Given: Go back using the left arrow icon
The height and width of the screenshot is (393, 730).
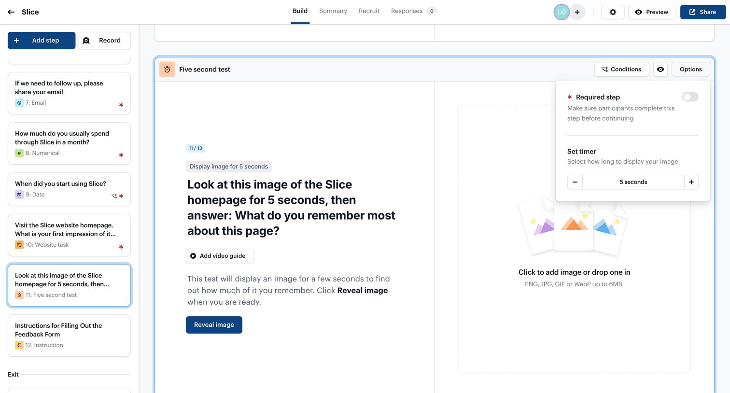Looking at the screenshot, I should 11,12.
